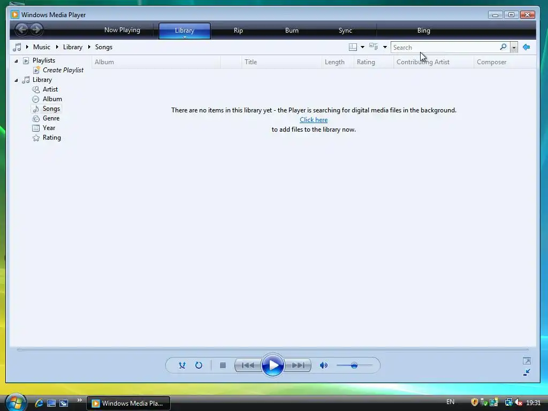Click the muted volume tray icon
The height and width of the screenshot is (411, 548).
point(519,402)
